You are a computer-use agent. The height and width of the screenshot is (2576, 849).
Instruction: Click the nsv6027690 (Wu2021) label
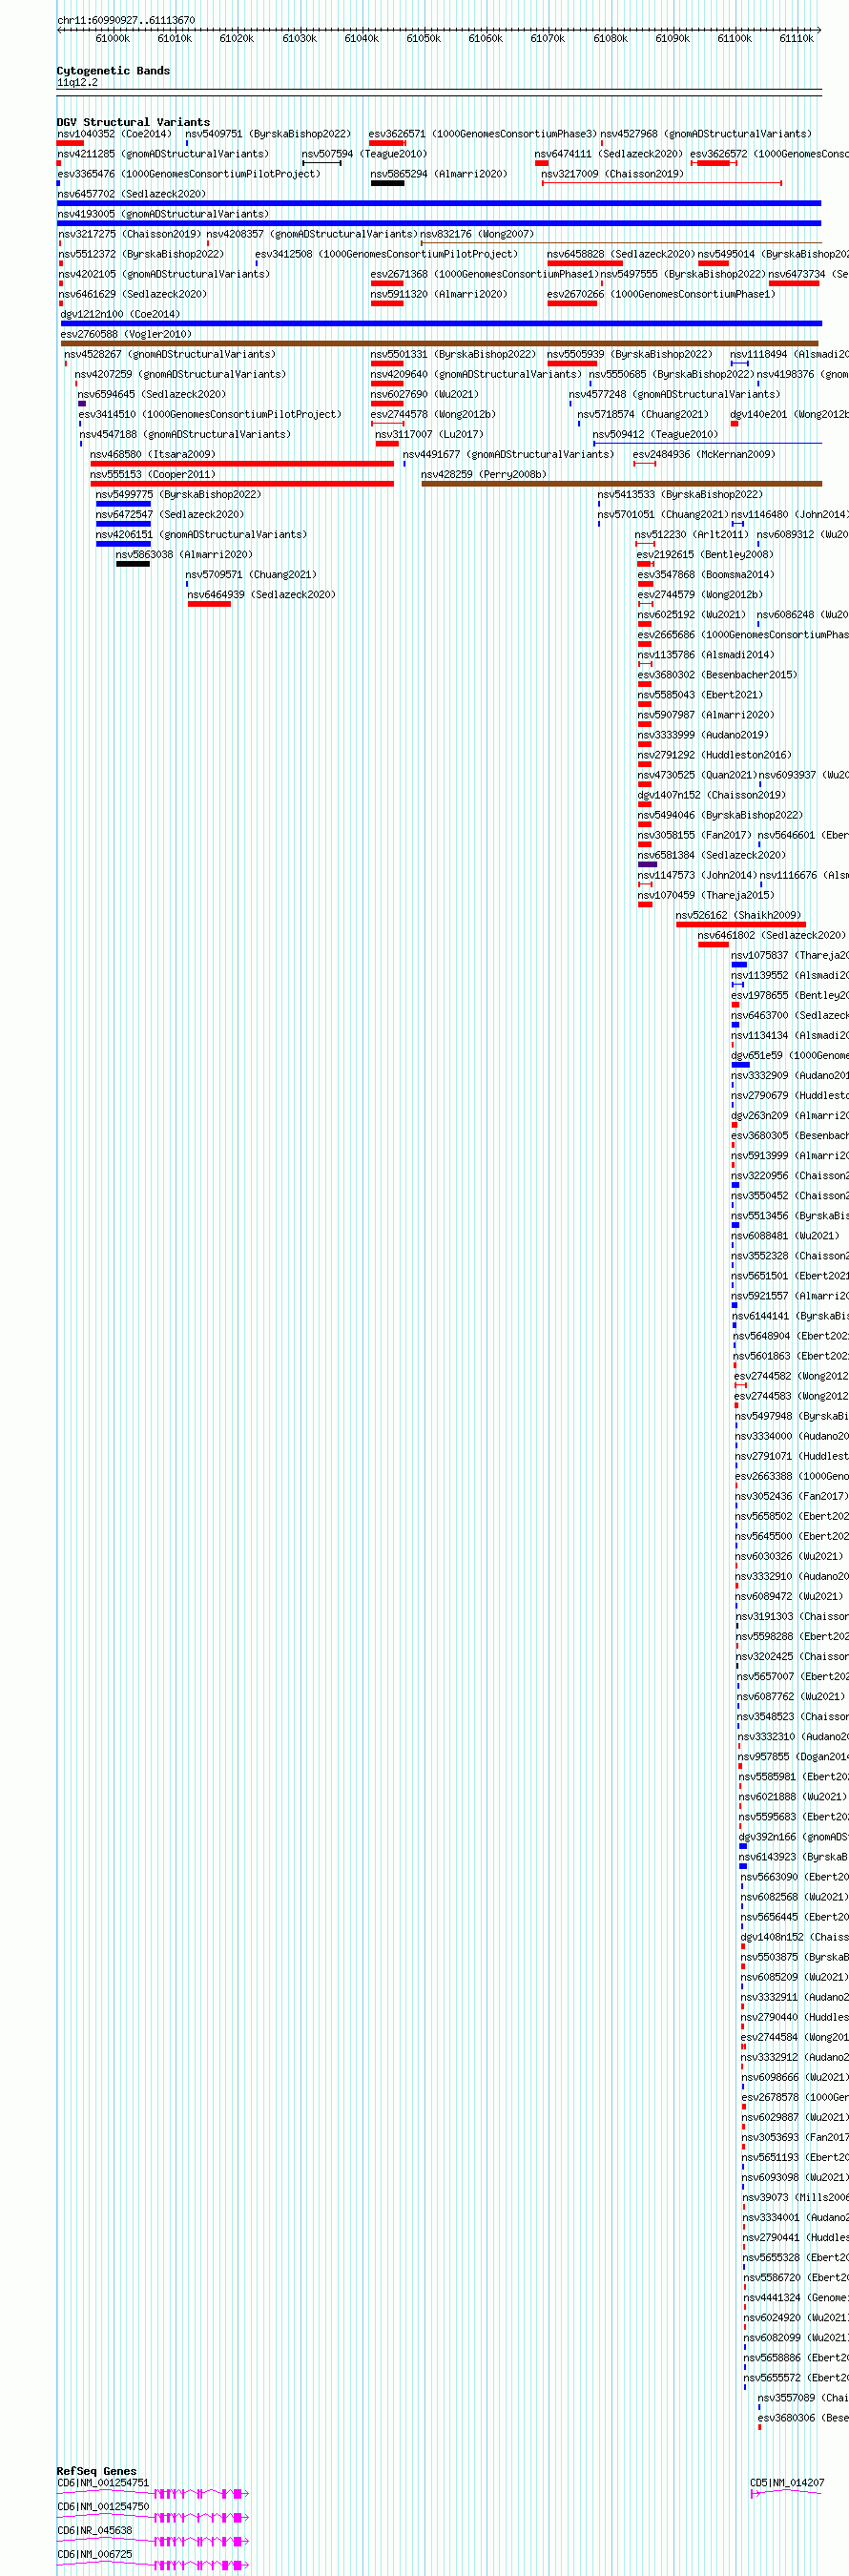424,394
